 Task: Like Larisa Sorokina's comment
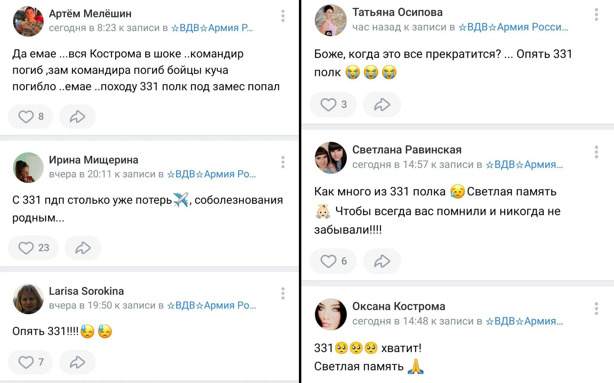(x=26, y=362)
